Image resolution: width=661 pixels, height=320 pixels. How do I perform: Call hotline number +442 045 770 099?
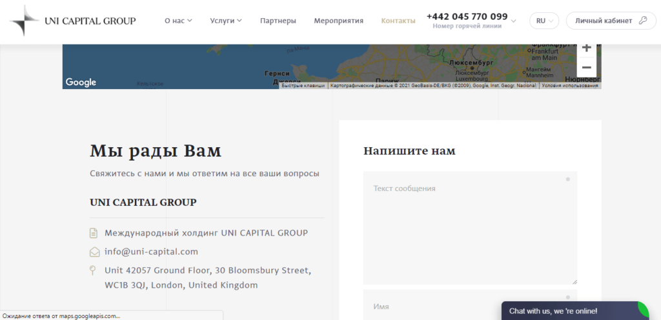point(467,16)
